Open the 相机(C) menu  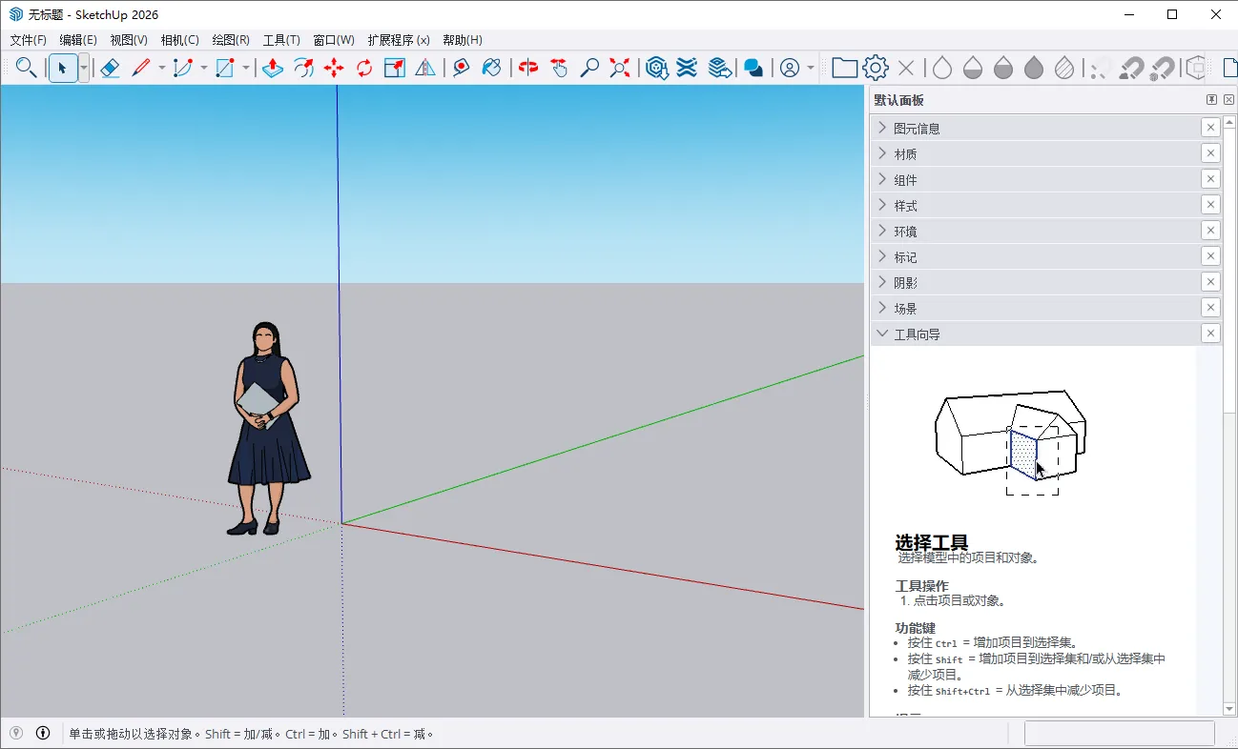(x=179, y=40)
